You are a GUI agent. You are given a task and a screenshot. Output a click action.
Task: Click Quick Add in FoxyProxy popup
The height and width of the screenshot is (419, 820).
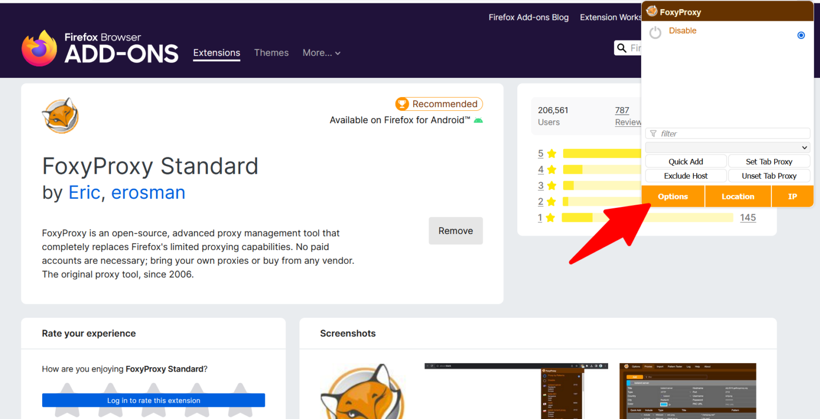685,162
